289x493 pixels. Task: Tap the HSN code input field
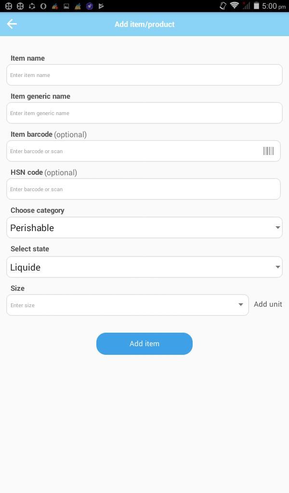click(x=144, y=189)
